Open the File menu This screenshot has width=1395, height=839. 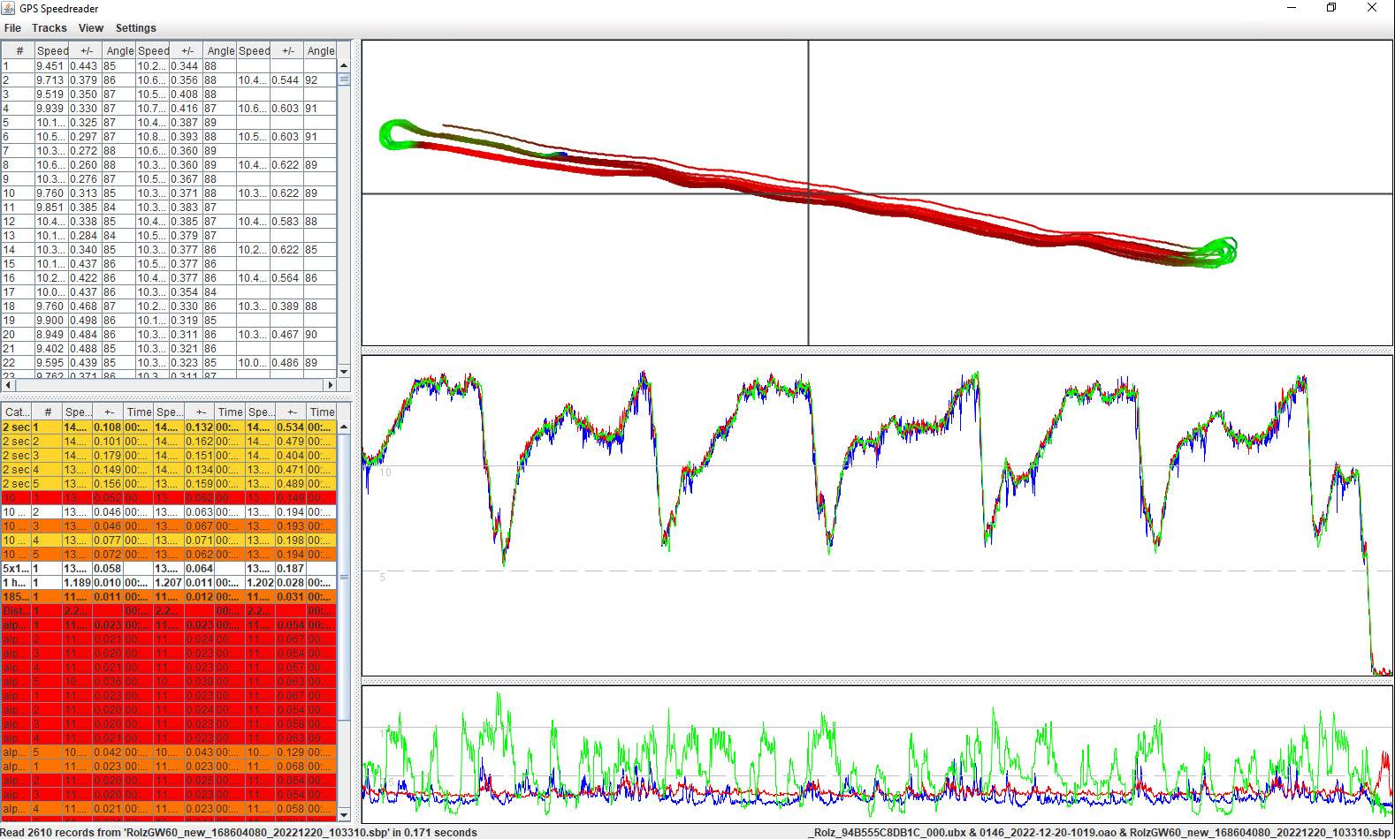pyautogui.click(x=12, y=28)
